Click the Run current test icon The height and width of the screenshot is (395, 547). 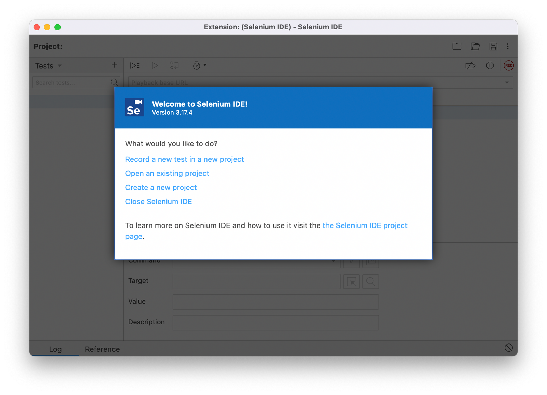[155, 65]
